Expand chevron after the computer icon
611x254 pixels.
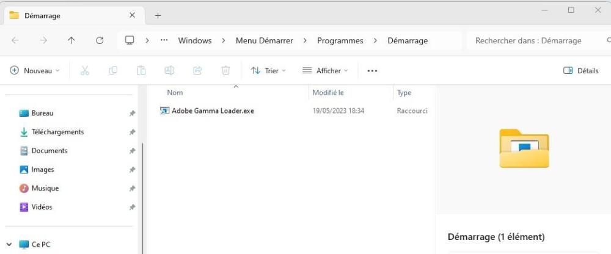click(x=147, y=40)
